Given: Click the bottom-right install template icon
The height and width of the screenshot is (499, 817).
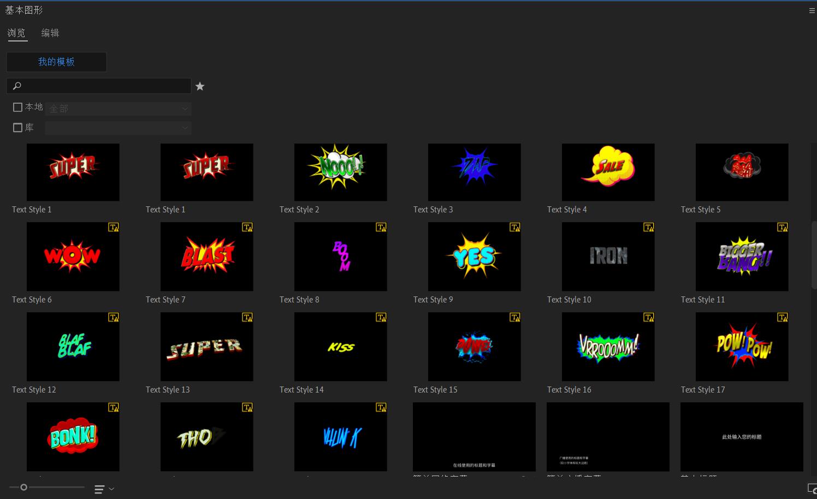Looking at the screenshot, I should (812, 489).
